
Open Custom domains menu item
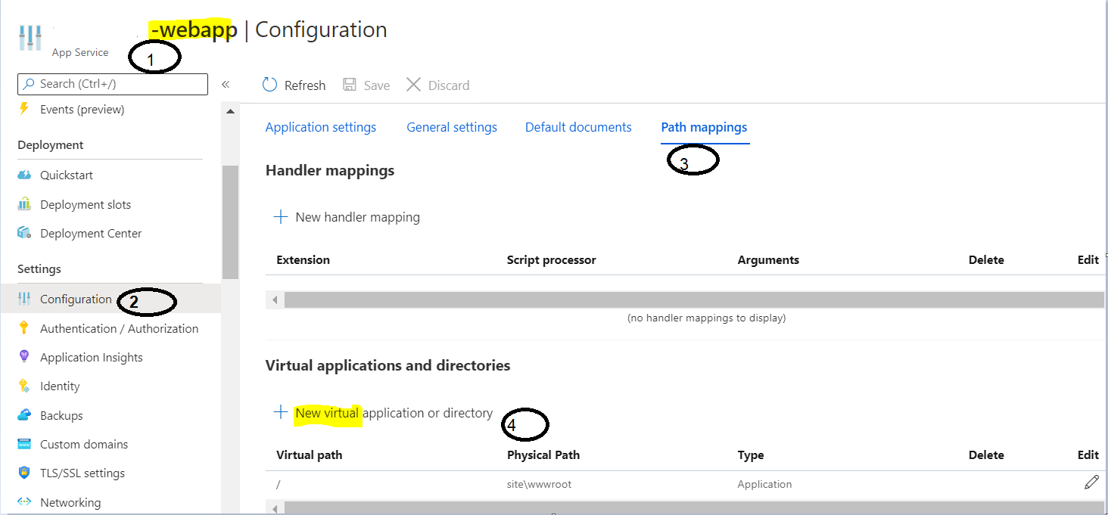(x=84, y=444)
